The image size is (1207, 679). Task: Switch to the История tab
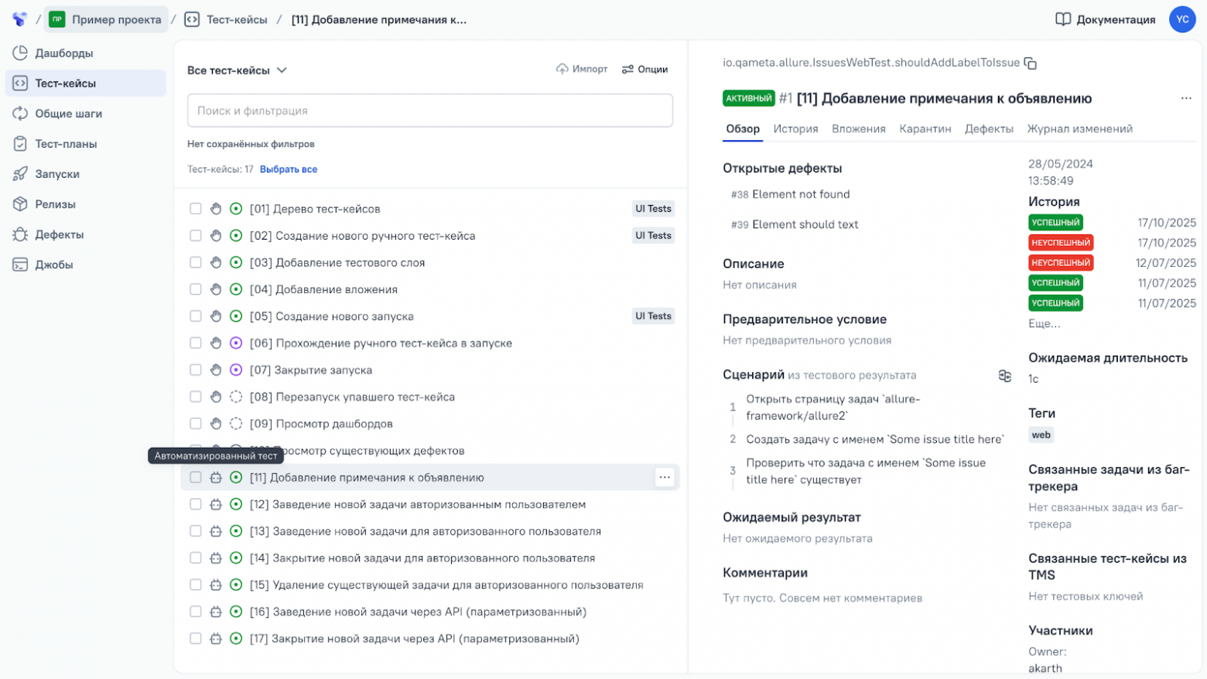(795, 129)
